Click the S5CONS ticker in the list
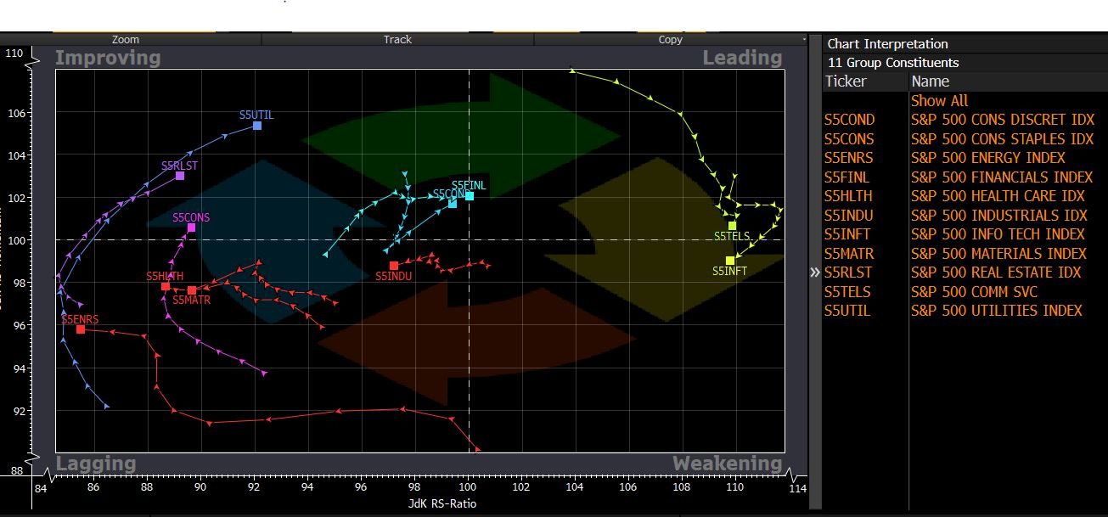 click(x=849, y=138)
